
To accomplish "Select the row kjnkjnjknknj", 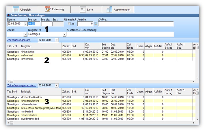I will pyautogui.click(x=101, y=52).
